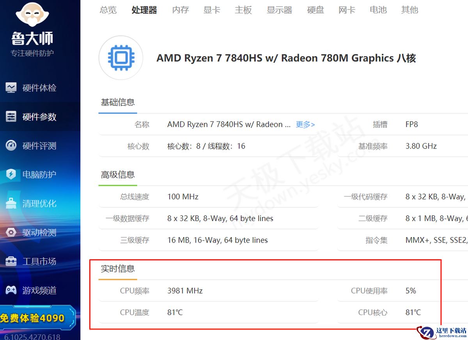468x340 pixels.
Task: Click the 清理优化 broom icon
Action: point(11,203)
